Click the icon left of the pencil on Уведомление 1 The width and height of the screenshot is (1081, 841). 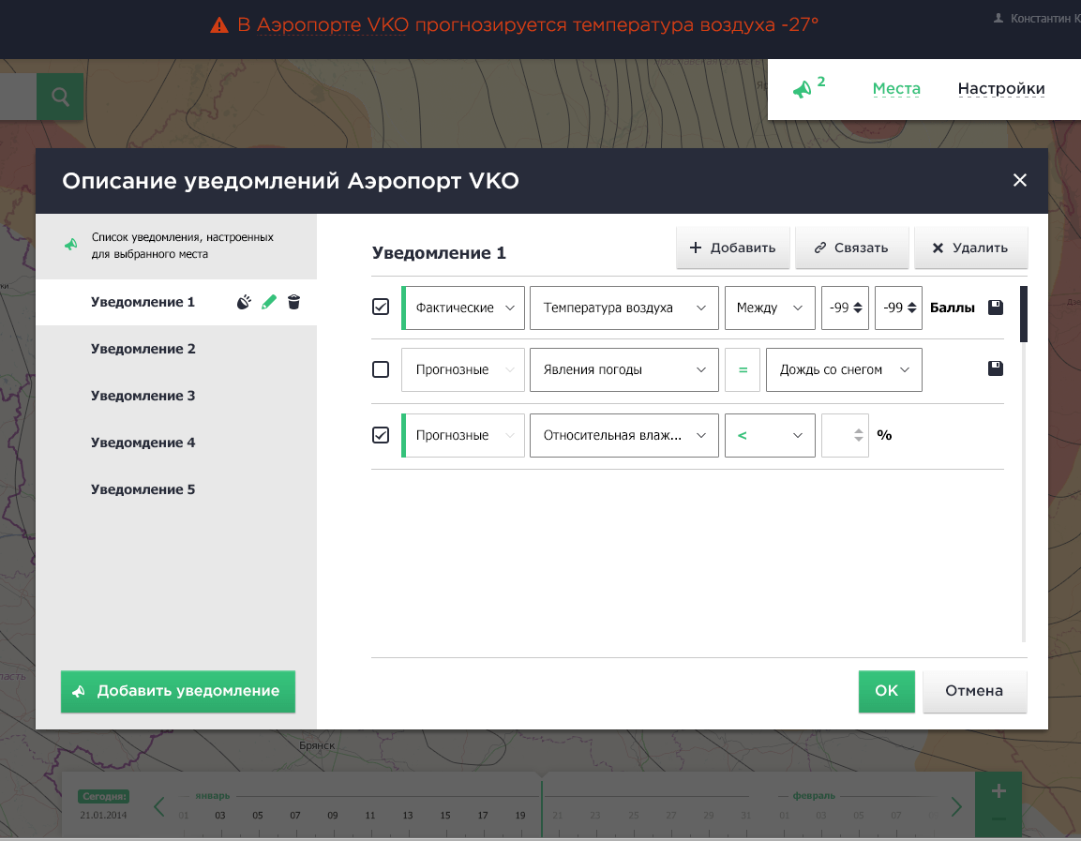(x=244, y=302)
